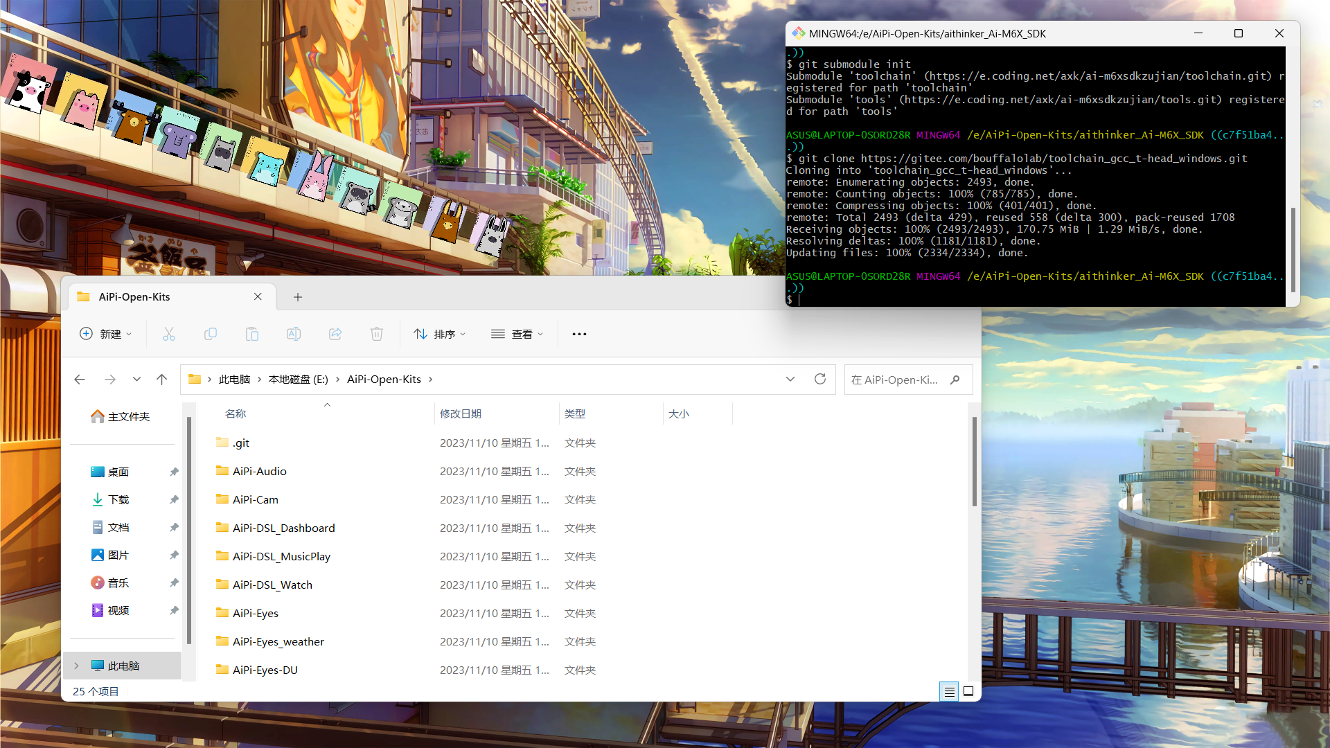Click 本地磁盘 (E:) breadcrumb in address bar

(x=299, y=380)
